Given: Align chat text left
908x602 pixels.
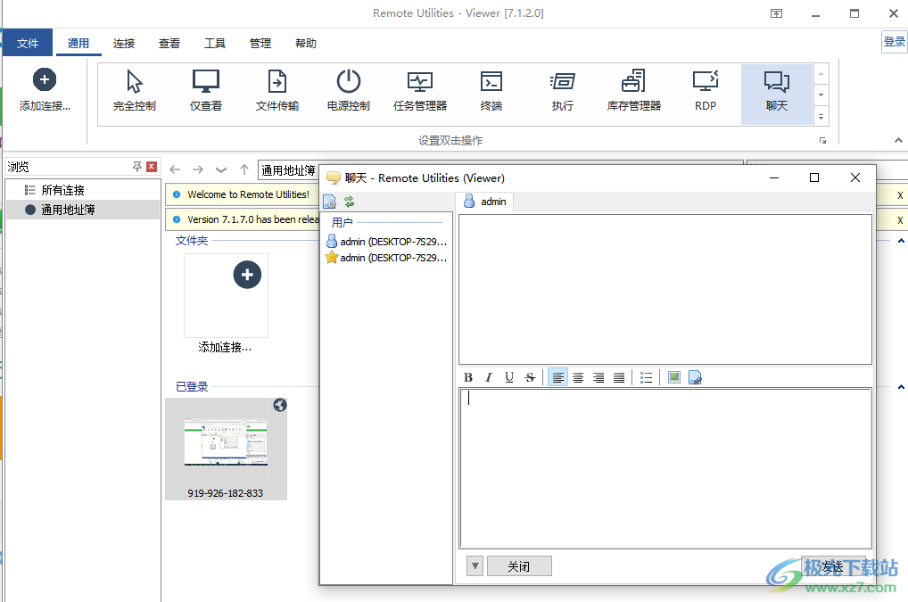Looking at the screenshot, I should [557, 377].
